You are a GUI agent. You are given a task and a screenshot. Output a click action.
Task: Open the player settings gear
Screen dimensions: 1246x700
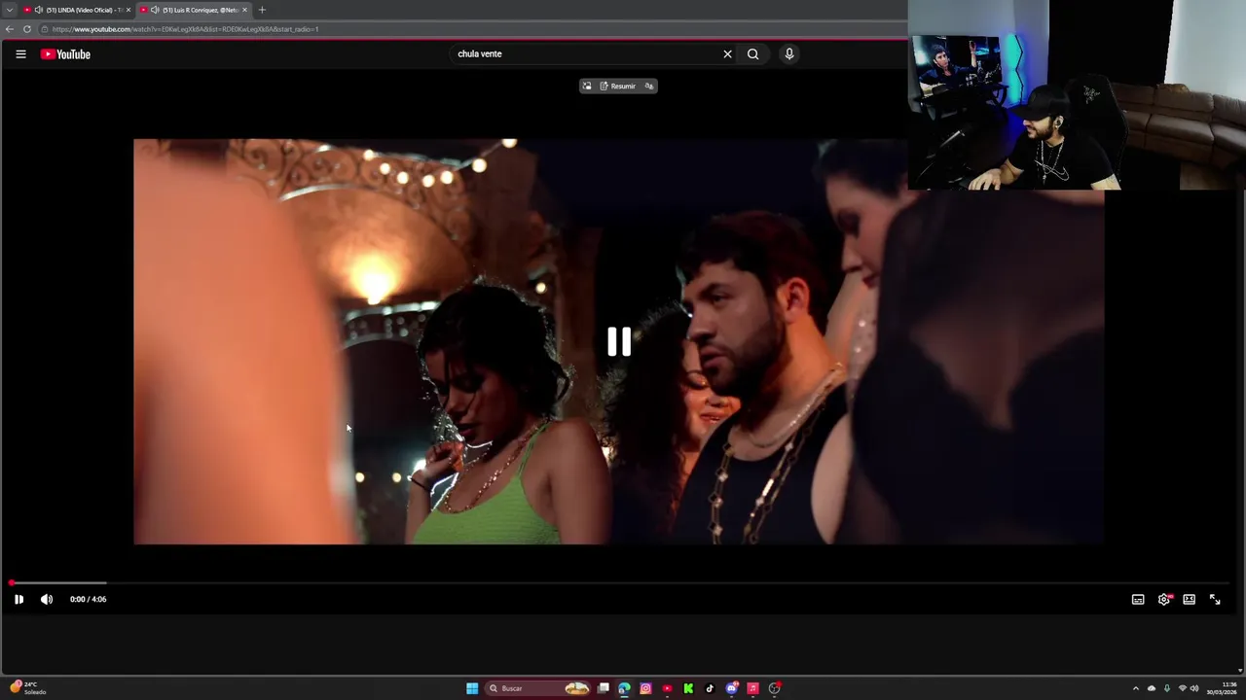click(1164, 599)
